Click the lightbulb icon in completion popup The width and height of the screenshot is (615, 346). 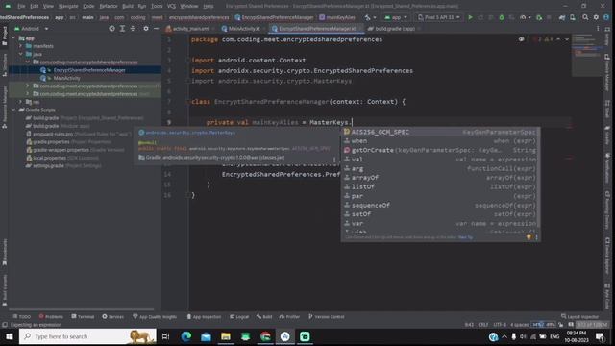click(x=529, y=237)
